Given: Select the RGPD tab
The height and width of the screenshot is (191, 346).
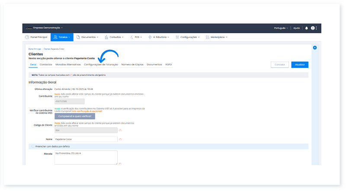Looking at the screenshot, I should (x=169, y=64).
